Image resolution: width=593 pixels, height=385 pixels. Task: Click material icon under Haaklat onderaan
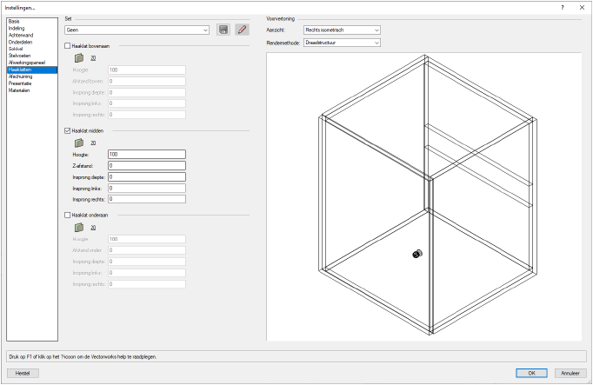tap(79, 228)
